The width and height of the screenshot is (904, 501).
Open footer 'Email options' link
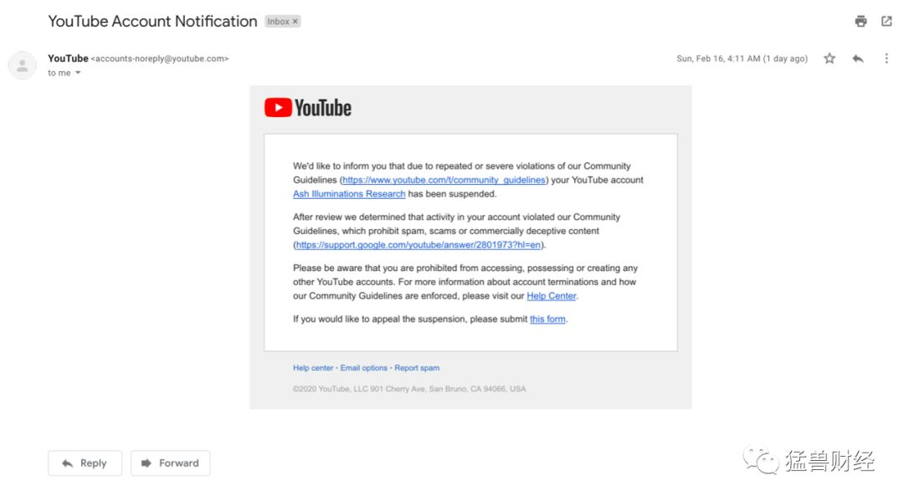(364, 367)
